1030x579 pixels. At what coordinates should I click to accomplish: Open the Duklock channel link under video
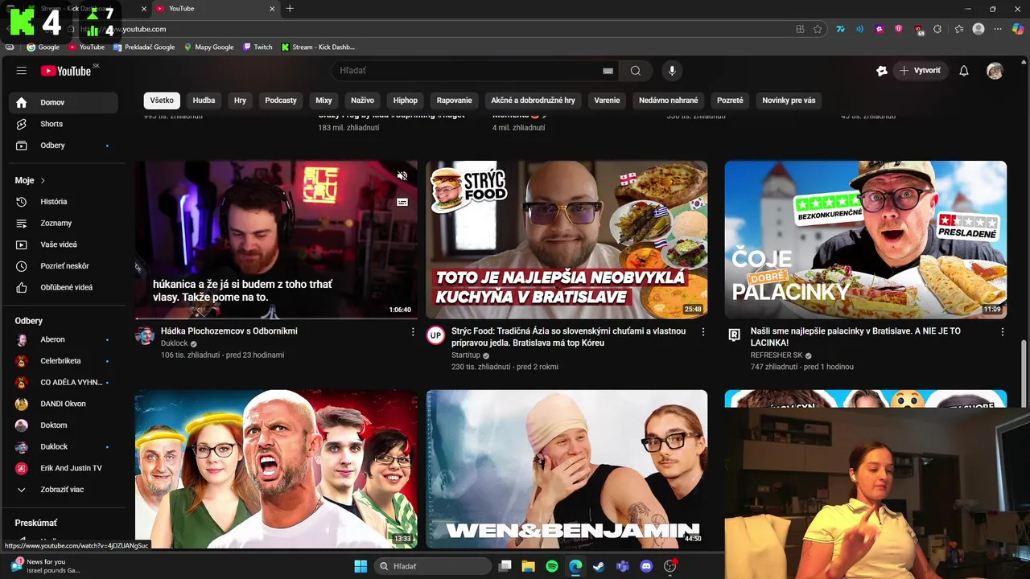pyautogui.click(x=174, y=343)
